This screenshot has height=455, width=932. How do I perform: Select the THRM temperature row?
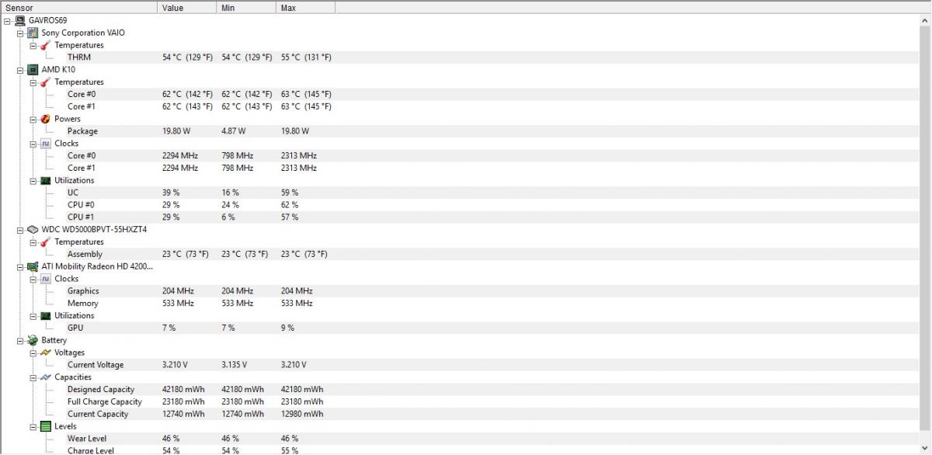coord(466,57)
